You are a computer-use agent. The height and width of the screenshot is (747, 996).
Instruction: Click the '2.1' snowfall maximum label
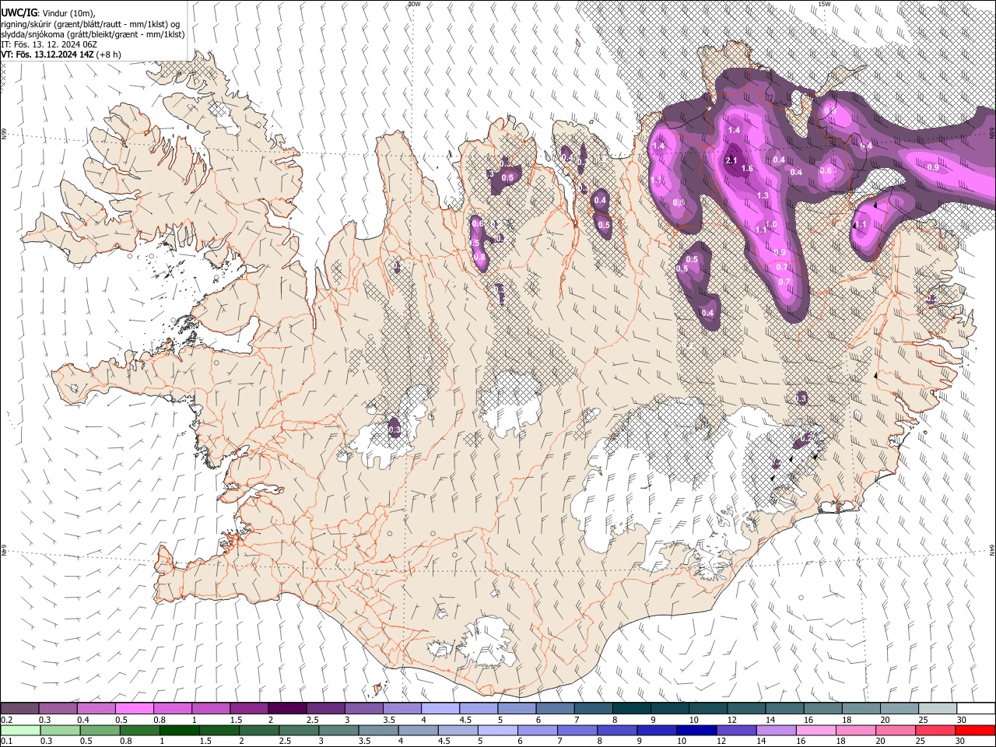click(731, 161)
